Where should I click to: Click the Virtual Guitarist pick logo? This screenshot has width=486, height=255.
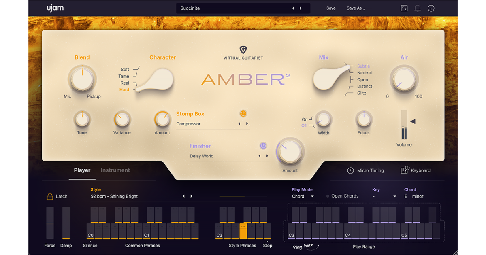click(243, 50)
